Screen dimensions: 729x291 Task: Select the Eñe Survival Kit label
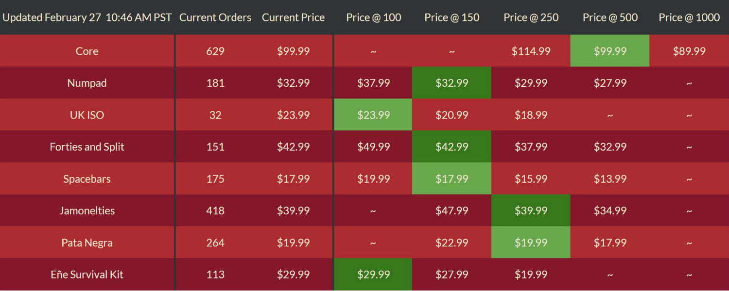[x=87, y=275]
